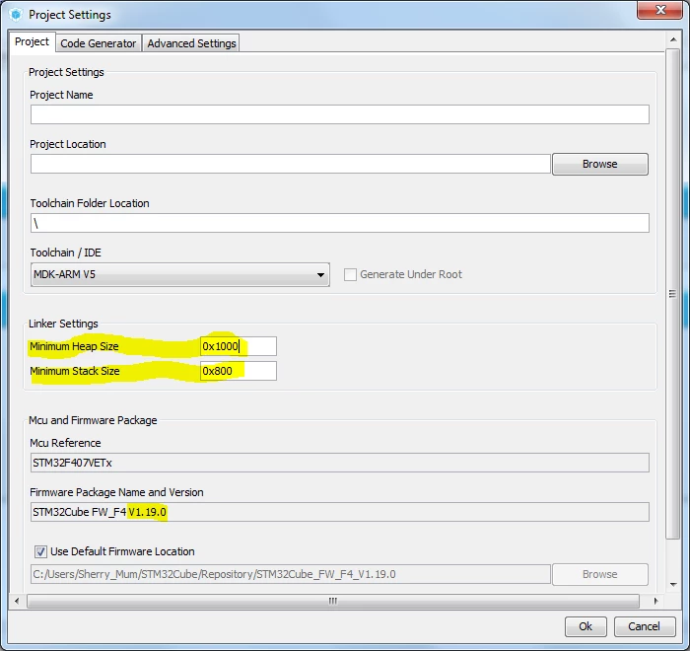Cancel the Project Settings dialog
The height and width of the screenshot is (651, 690).
(645, 626)
